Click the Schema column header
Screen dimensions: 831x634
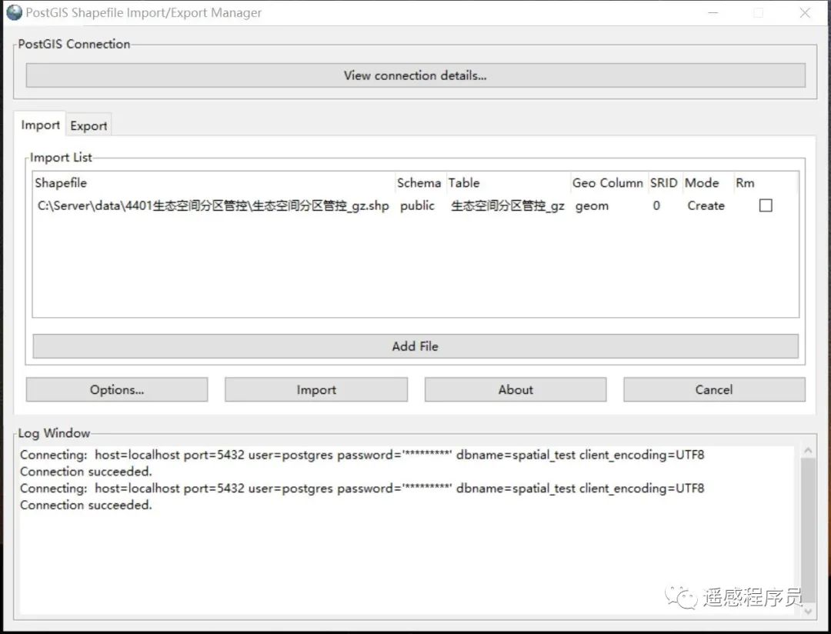[419, 183]
